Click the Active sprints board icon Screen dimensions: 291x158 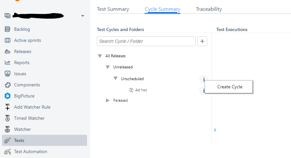7,41
